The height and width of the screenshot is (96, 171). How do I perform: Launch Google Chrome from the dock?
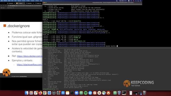click(x=45, y=93)
